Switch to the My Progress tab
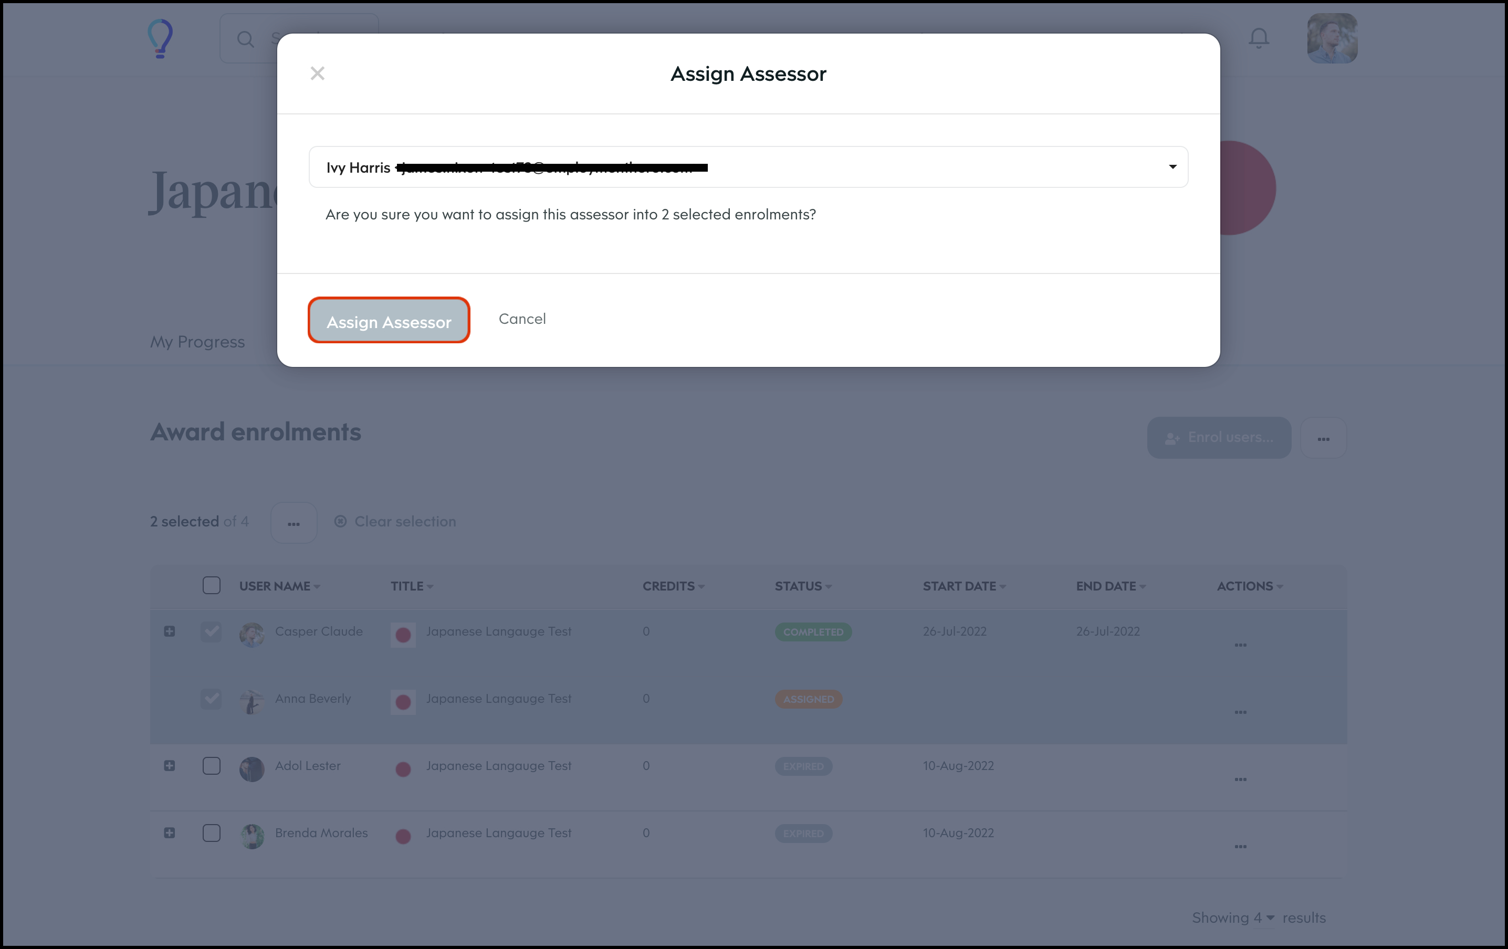 [197, 342]
